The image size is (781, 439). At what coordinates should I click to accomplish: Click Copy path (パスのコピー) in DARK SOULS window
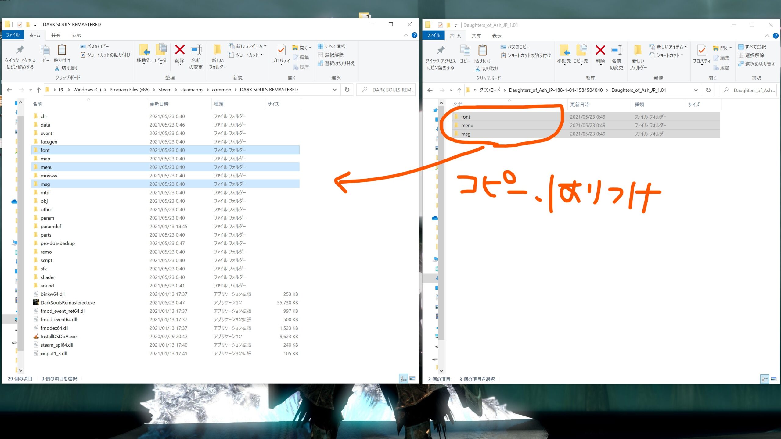pos(94,46)
